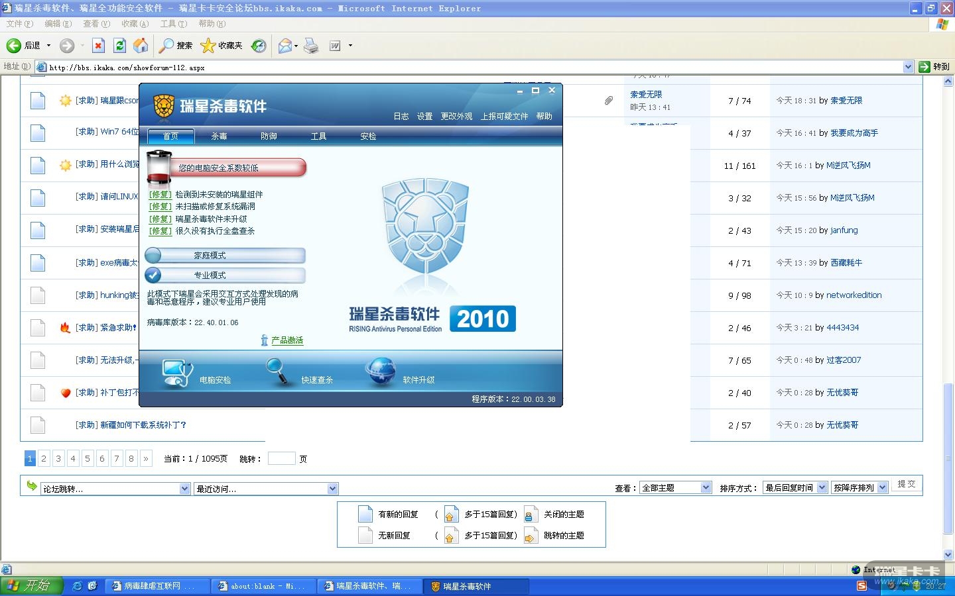This screenshot has width=955, height=596.
Task: Switch to the 杀毒 tab in Rising
Action: (220, 136)
